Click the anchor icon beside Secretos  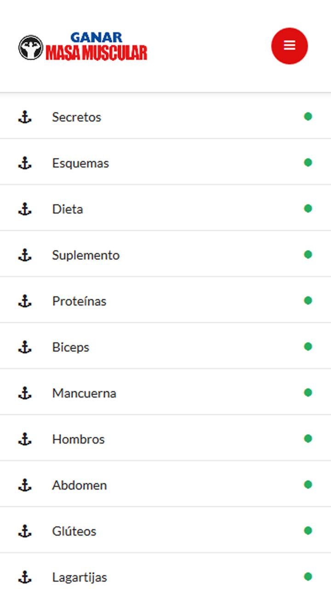(x=25, y=117)
